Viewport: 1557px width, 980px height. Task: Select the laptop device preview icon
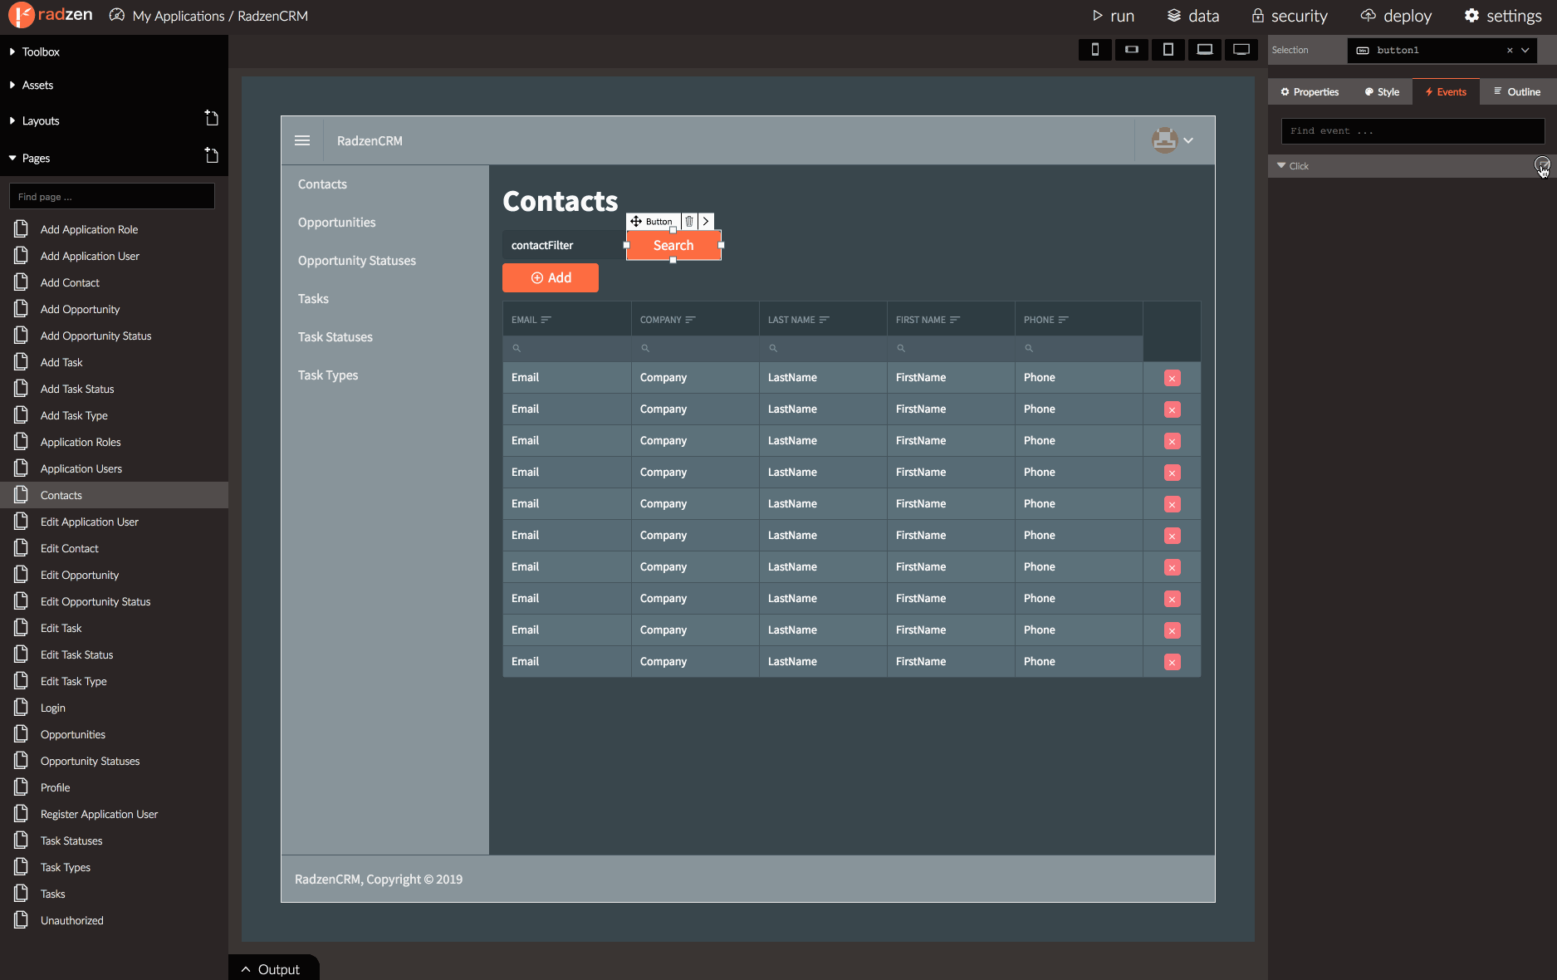click(x=1205, y=50)
